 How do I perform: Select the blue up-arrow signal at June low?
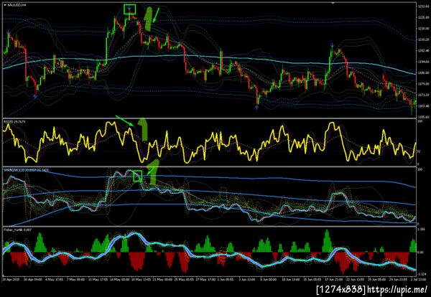pyautogui.click(x=256, y=108)
